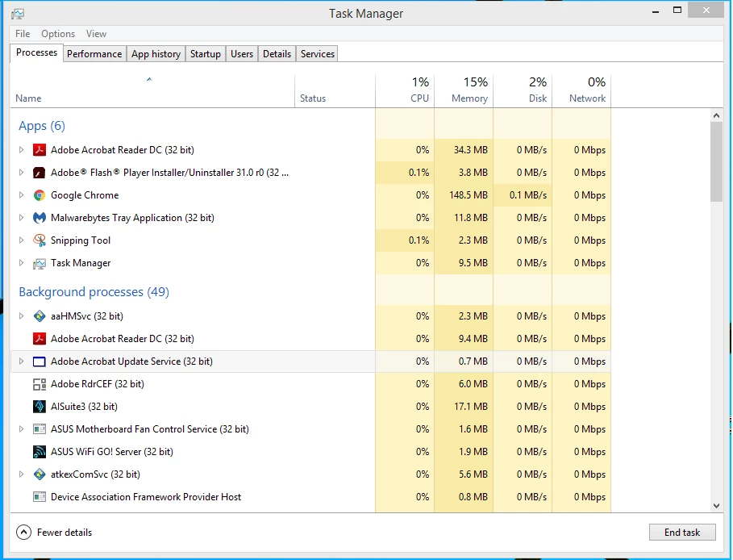
Task: Click the Adobe Acrobat Update Service icon
Action: 40,361
